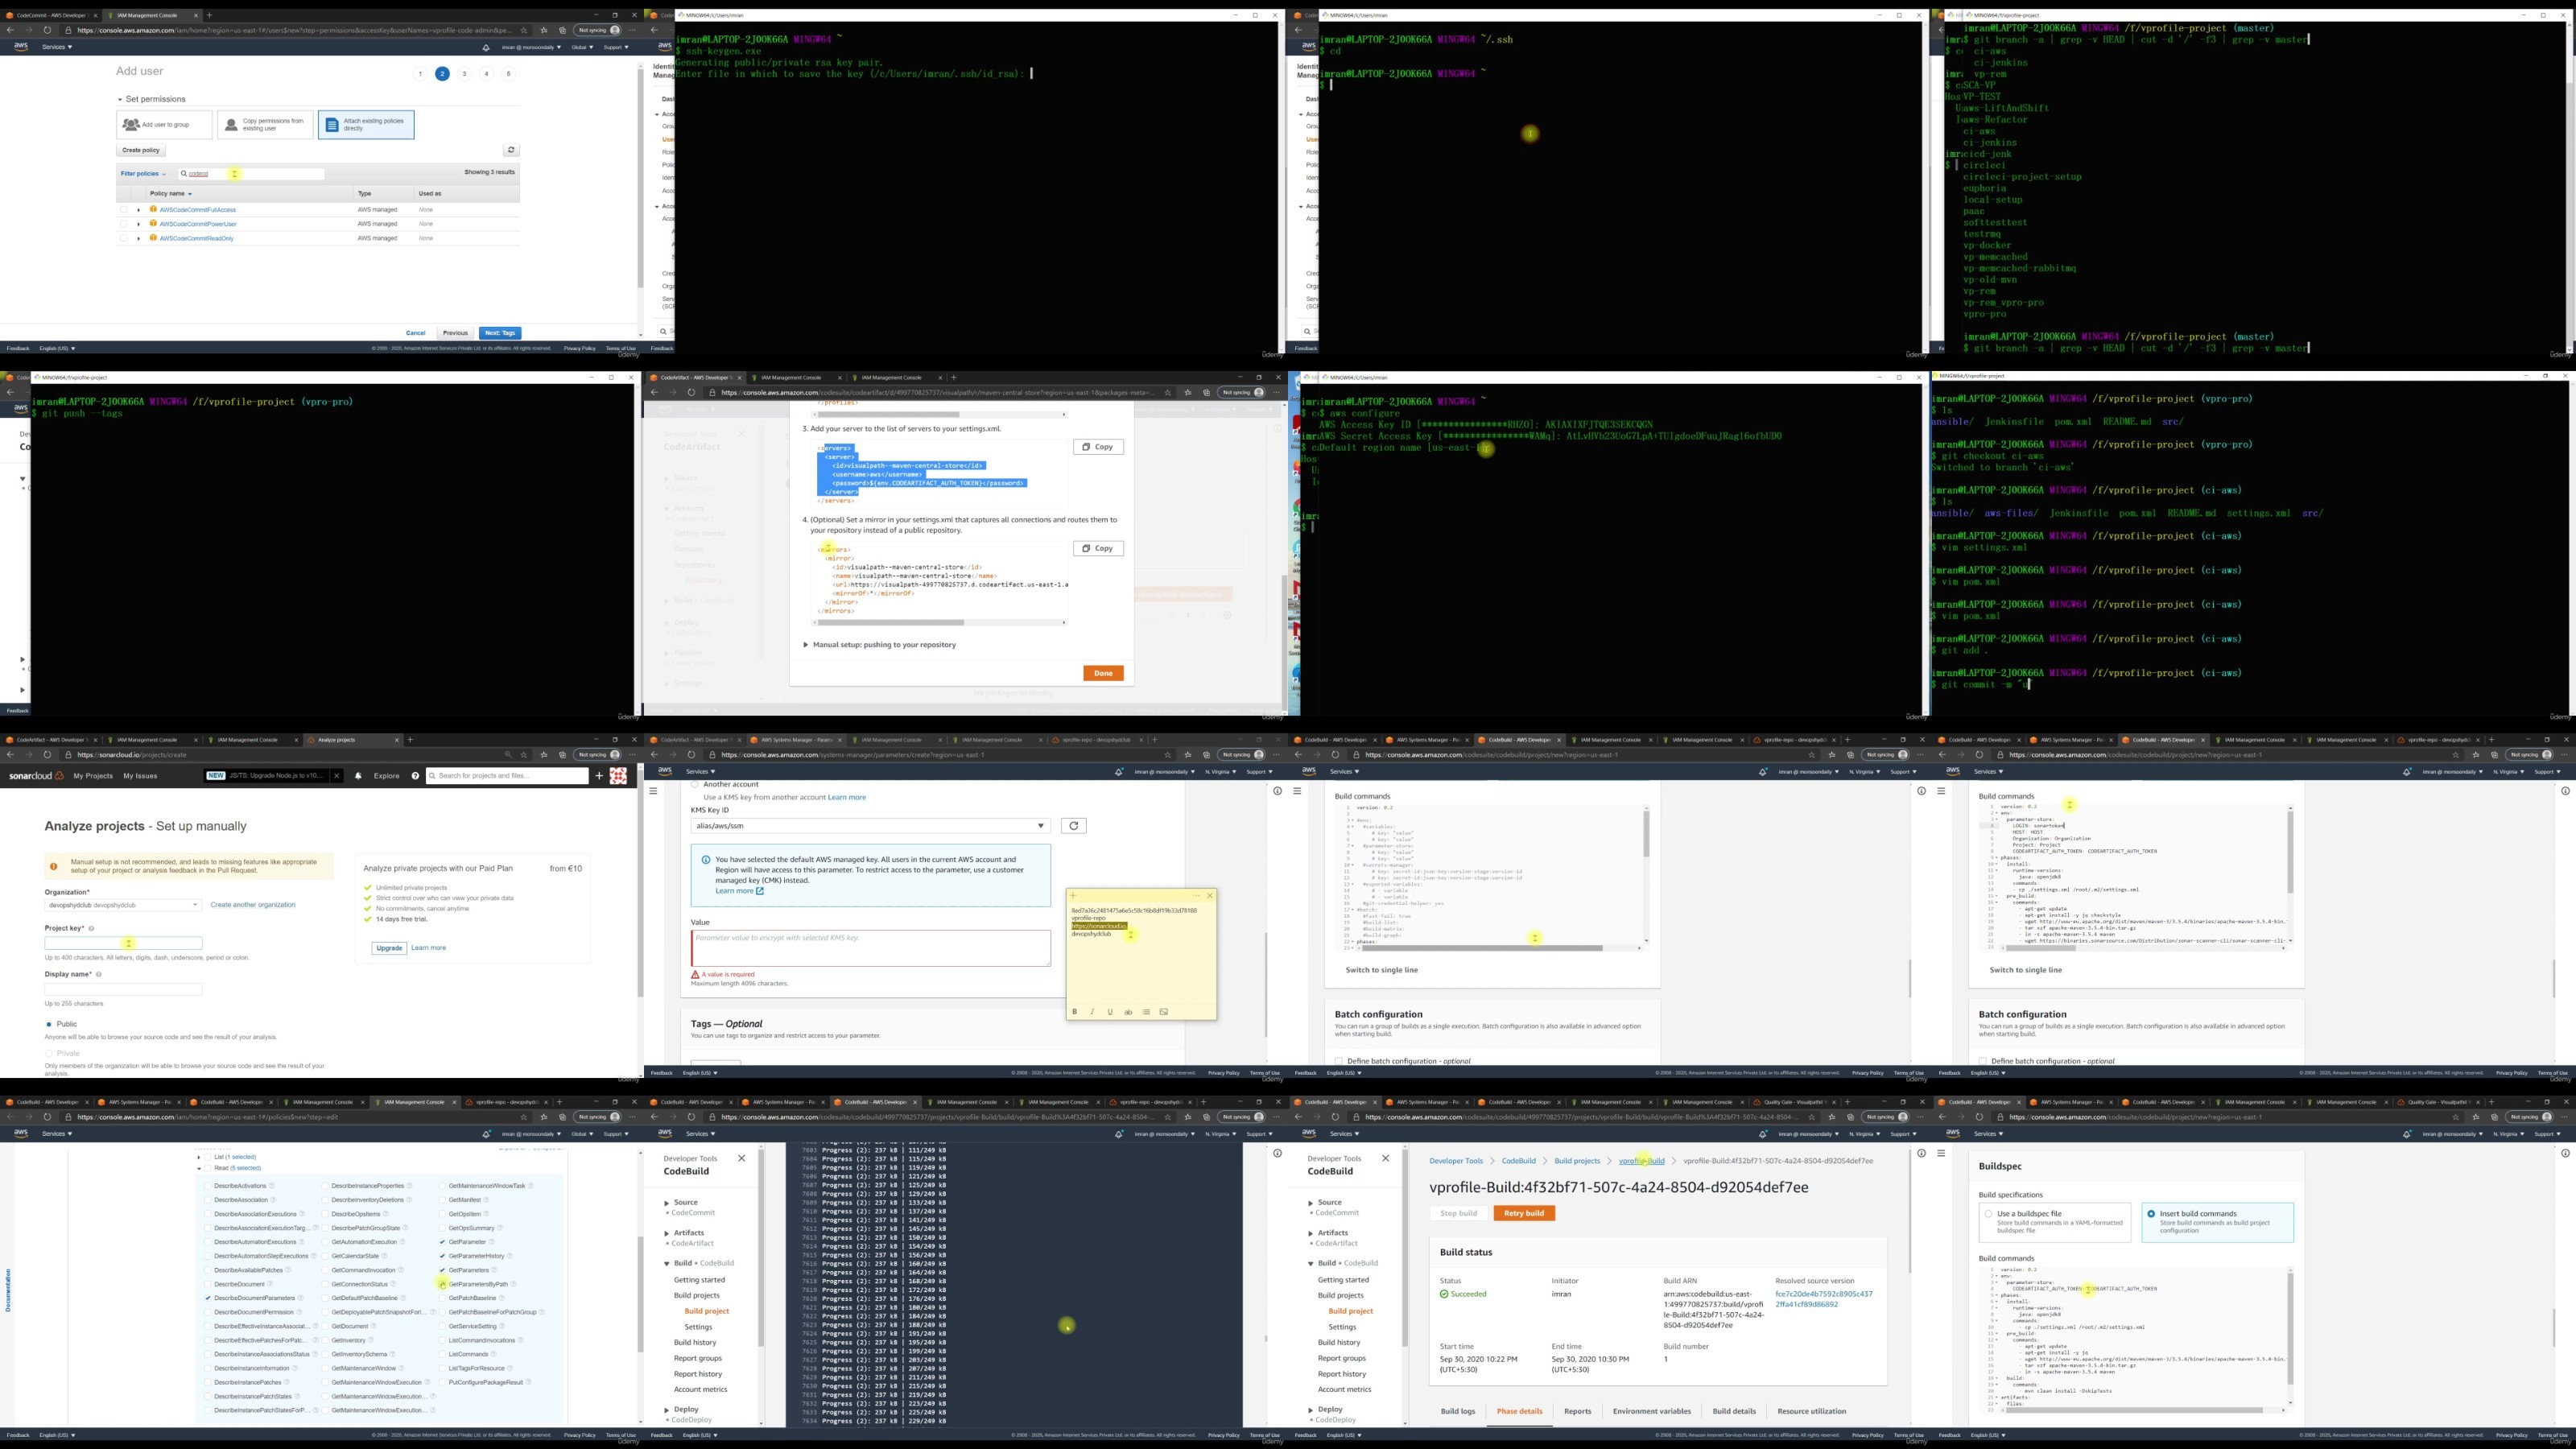Click the SonarCloud help question icon
The height and width of the screenshot is (1449, 2576).
(x=415, y=776)
